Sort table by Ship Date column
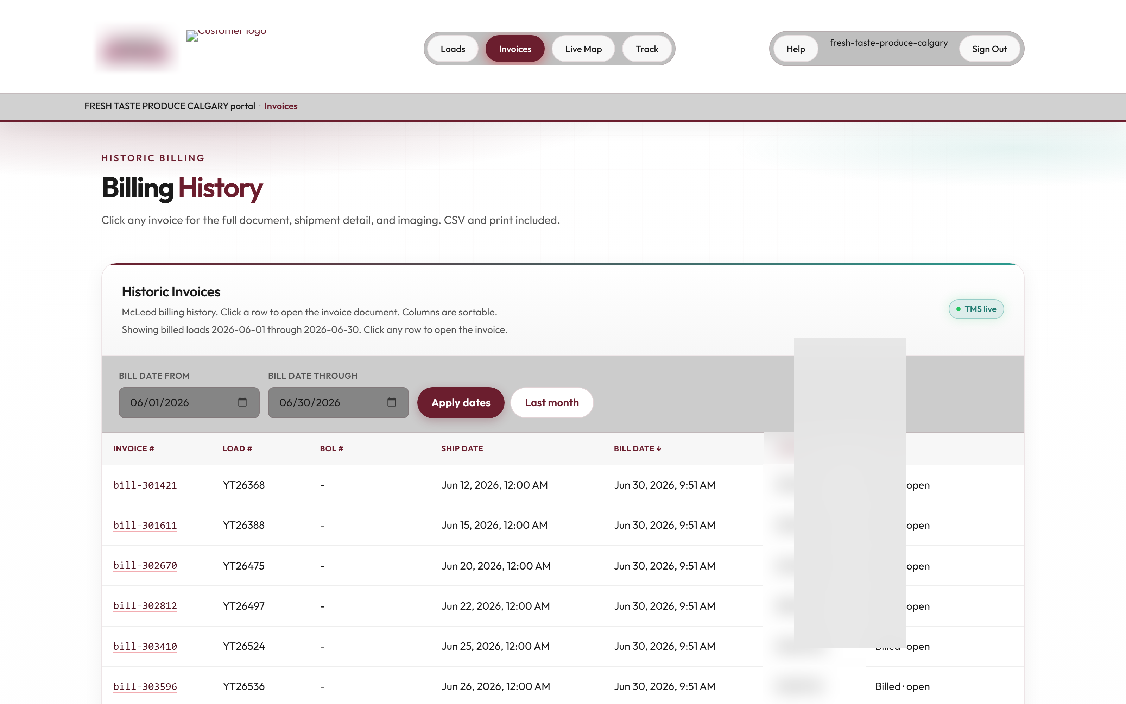 click(x=462, y=448)
